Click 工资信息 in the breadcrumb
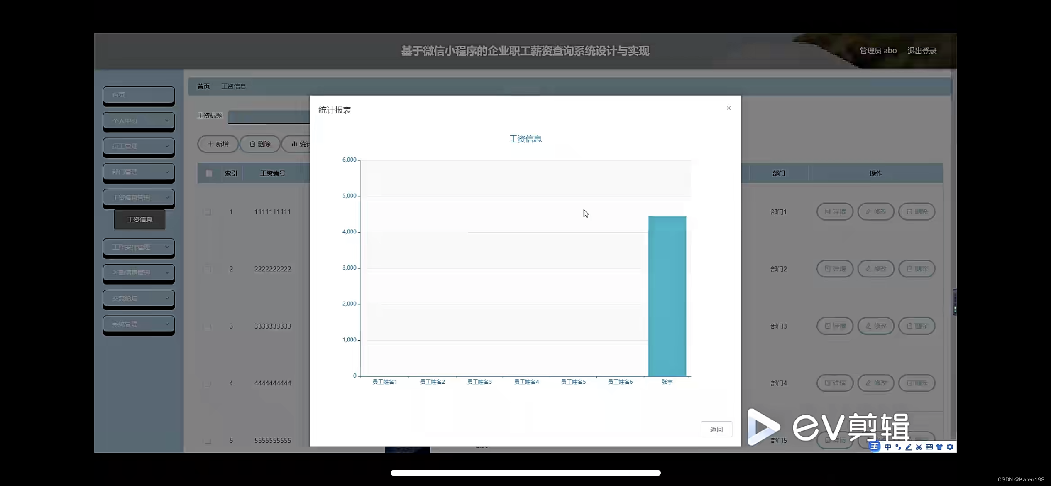The width and height of the screenshot is (1051, 486). click(233, 86)
